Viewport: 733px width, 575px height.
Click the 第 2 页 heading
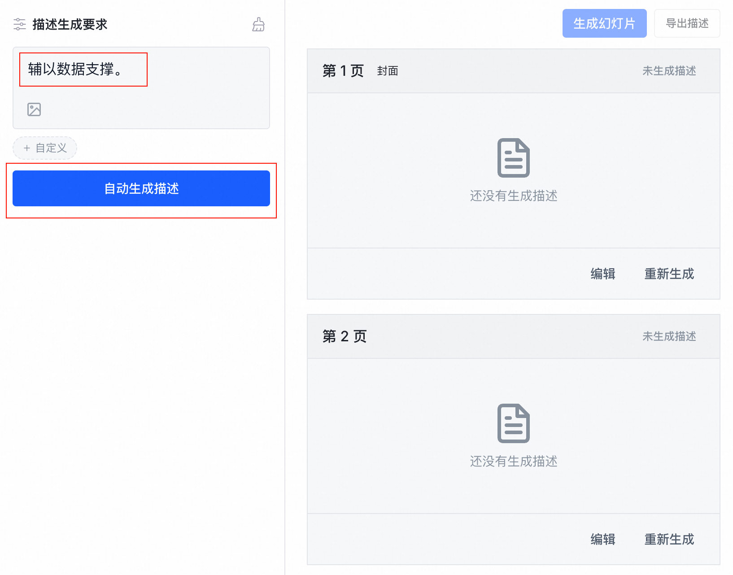[345, 336]
